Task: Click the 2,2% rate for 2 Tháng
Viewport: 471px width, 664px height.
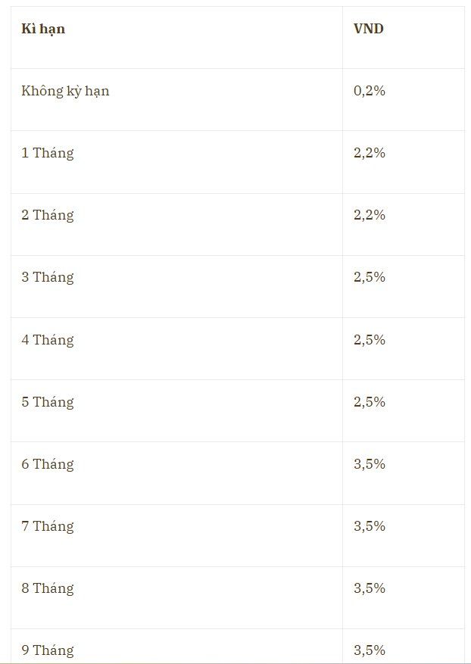Action: tap(370, 215)
